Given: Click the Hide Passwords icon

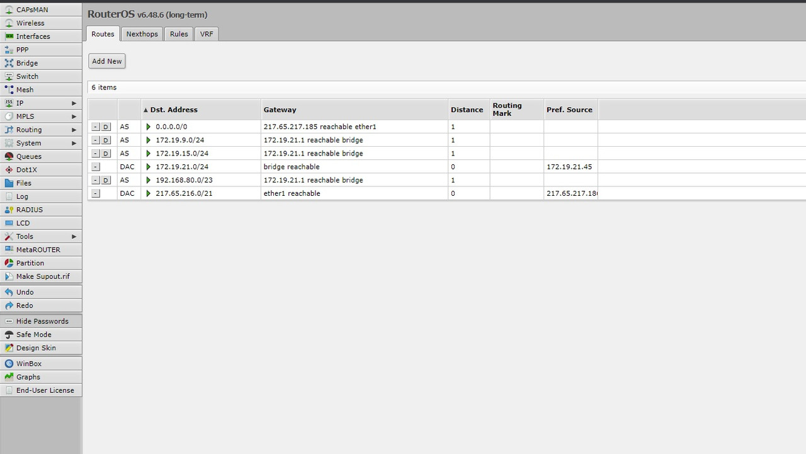Looking at the screenshot, I should tap(9, 321).
